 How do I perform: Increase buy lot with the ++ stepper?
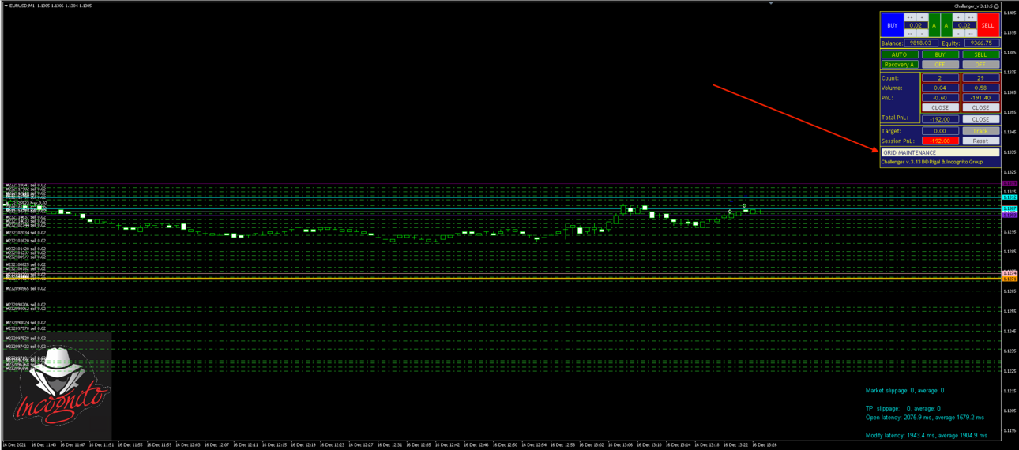point(910,17)
